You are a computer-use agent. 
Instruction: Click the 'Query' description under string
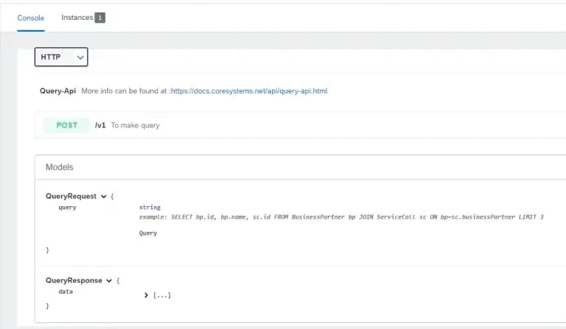148,233
